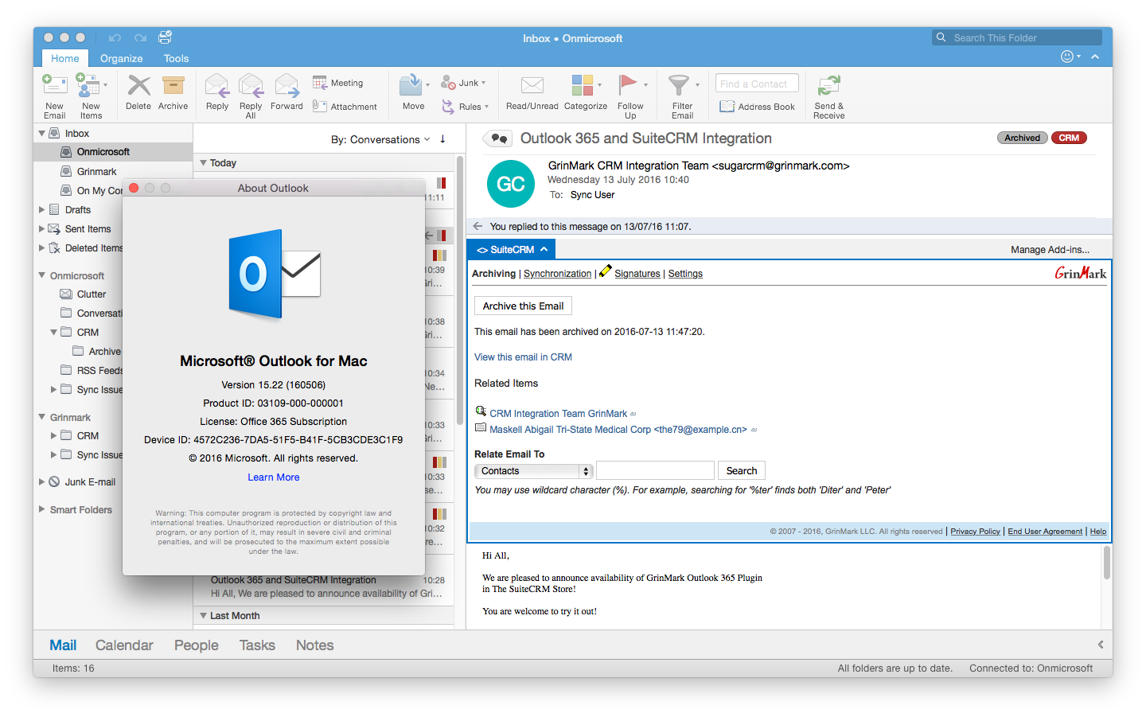Click the conversation bubbles icon beside subject
This screenshot has height=717, width=1146.
coord(497,138)
